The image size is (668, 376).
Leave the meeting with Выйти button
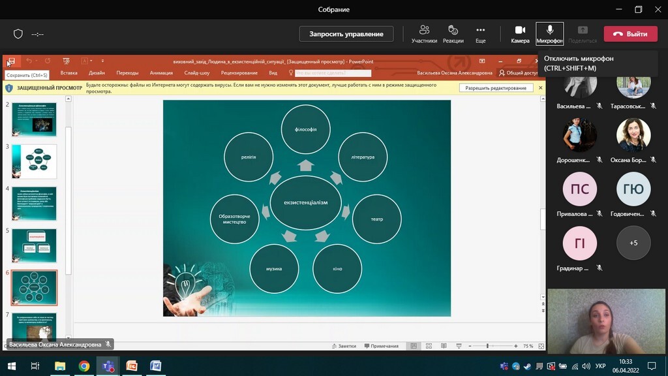point(630,34)
